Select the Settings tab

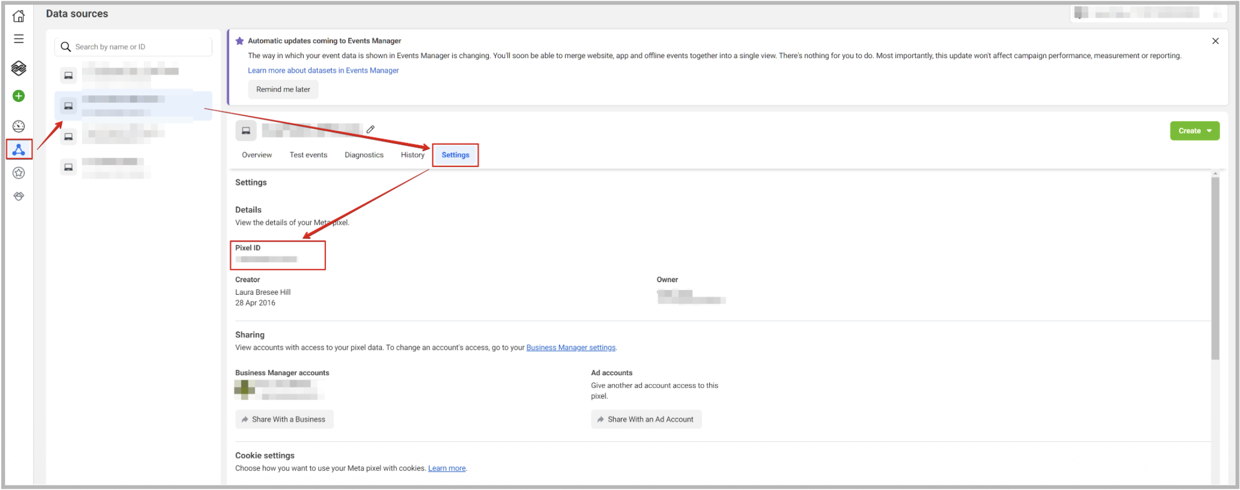455,155
